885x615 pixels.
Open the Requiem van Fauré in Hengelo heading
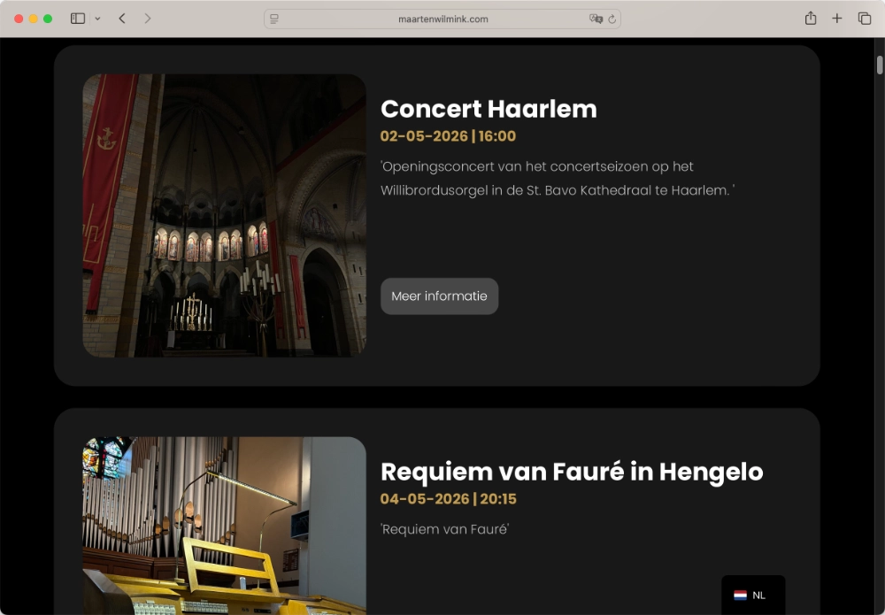point(572,472)
